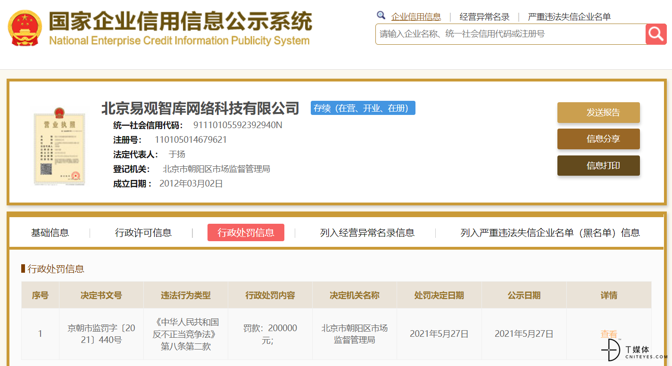Focus the enterprise name search input

pyautogui.click(x=510, y=34)
